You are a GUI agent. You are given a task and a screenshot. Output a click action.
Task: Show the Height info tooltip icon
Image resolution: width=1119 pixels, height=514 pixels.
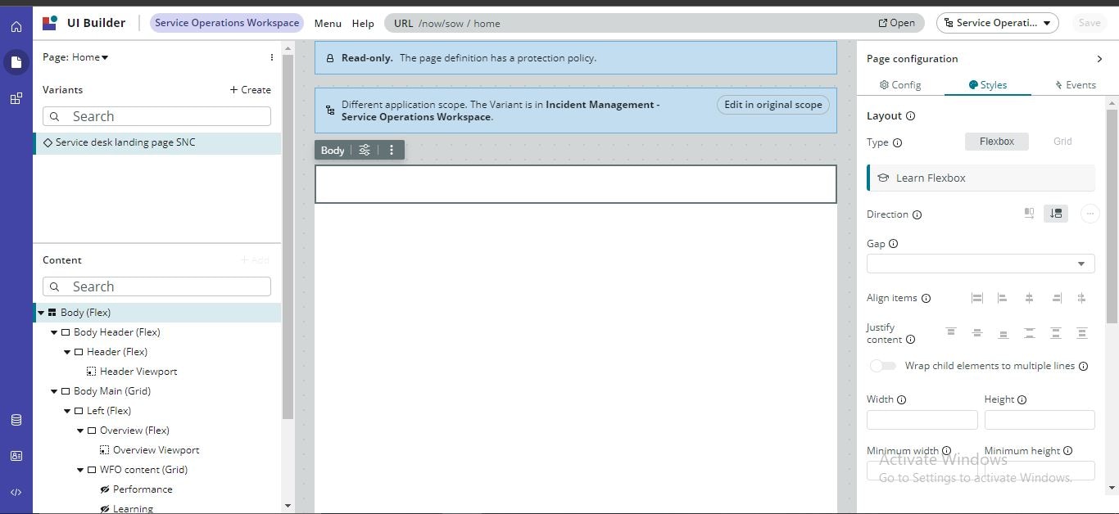[x=1022, y=400]
